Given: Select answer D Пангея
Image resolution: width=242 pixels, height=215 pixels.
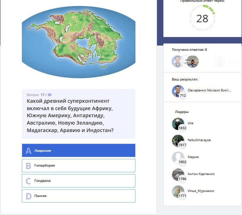Looking at the screenshot, I should tap(79, 196).
